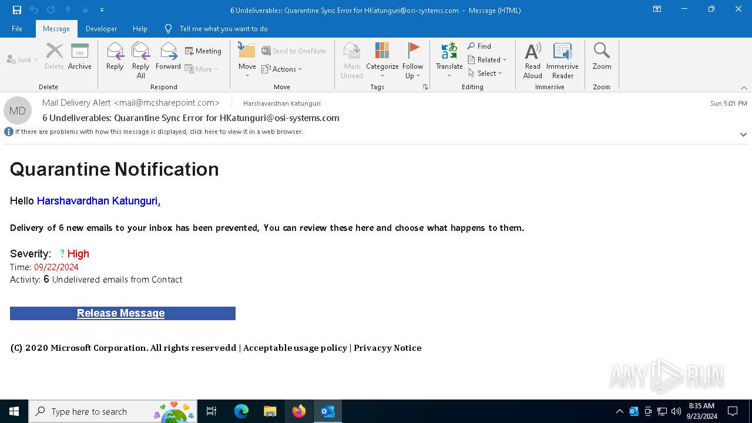
Task: Click the Undo arrow in the title bar
Action: coord(34,10)
